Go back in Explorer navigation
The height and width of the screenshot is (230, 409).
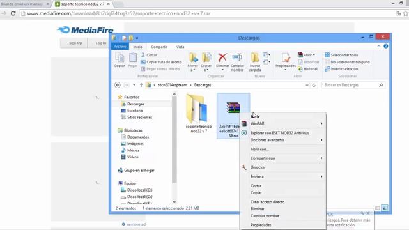tap(118, 85)
